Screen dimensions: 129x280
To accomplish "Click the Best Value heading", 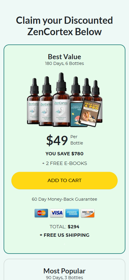I will click(x=64, y=57).
